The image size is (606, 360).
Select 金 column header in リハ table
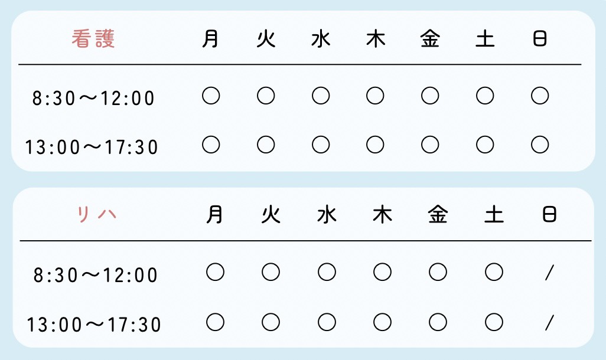click(x=438, y=215)
